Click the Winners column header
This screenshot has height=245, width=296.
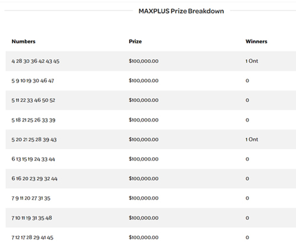coord(256,41)
